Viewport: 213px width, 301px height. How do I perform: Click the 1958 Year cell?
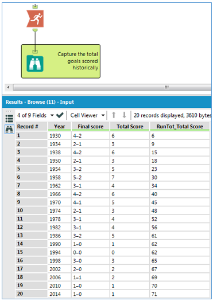pyautogui.click(x=59, y=177)
